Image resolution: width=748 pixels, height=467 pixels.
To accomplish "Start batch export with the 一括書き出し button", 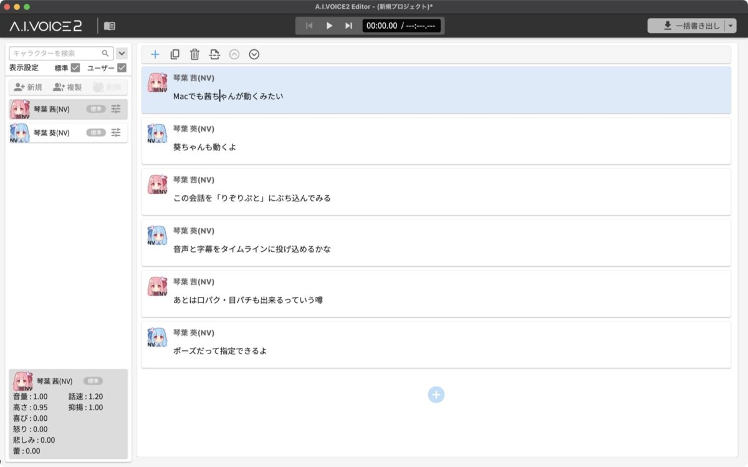I will pyautogui.click(x=688, y=26).
